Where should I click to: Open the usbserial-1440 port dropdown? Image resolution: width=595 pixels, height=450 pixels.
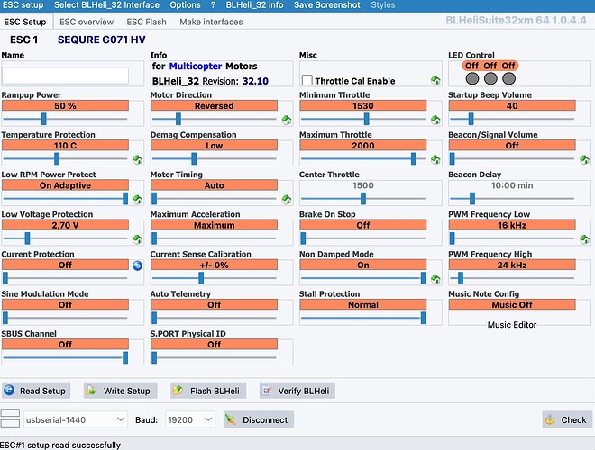(75, 419)
